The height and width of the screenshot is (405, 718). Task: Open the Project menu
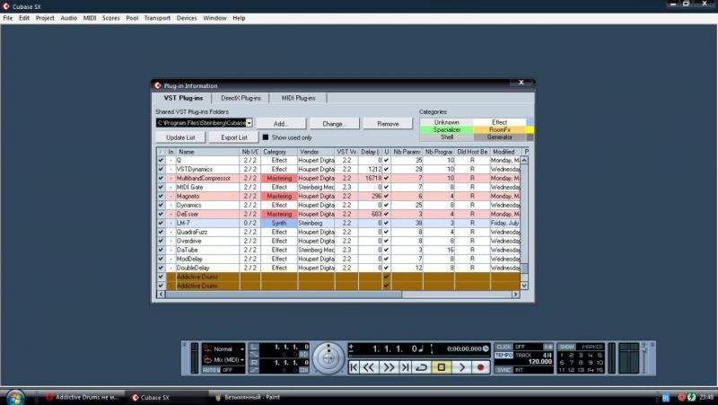[45, 18]
